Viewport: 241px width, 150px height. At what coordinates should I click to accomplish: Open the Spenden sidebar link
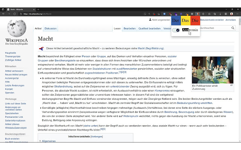tap(9, 93)
